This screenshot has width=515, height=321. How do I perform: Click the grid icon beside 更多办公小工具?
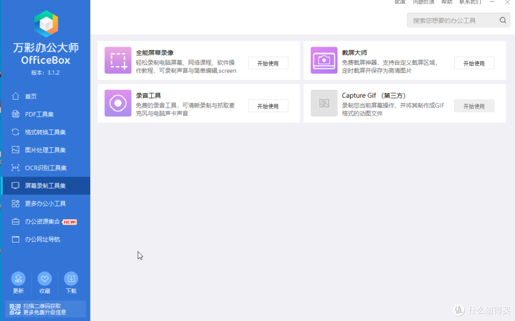tap(15, 204)
